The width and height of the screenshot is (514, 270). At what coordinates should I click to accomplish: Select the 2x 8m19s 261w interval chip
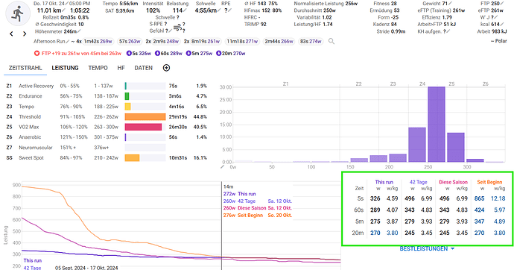pos(203,41)
